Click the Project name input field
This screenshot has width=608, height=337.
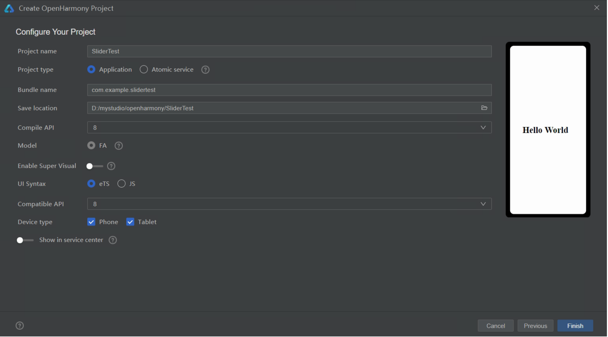coord(289,51)
